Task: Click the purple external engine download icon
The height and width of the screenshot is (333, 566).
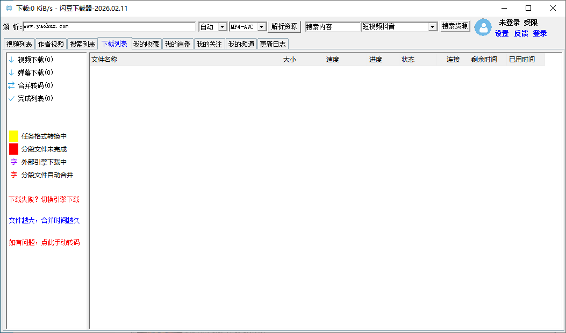Action: 14,162
